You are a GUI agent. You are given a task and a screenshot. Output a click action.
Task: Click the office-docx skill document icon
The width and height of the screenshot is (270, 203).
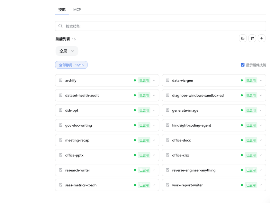pyautogui.click(x=167, y=140)
